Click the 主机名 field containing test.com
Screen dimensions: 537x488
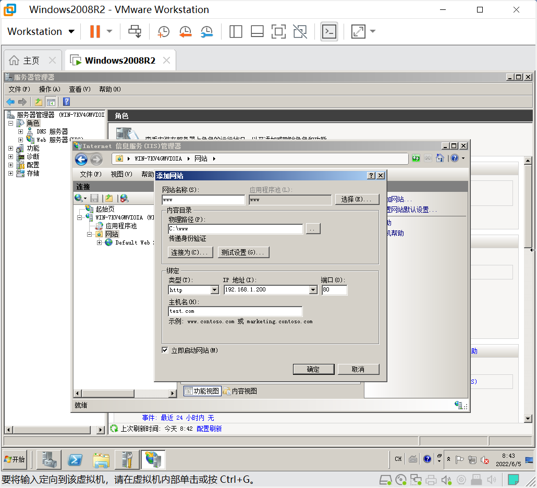pyautogui.click(x=235, y=311)
